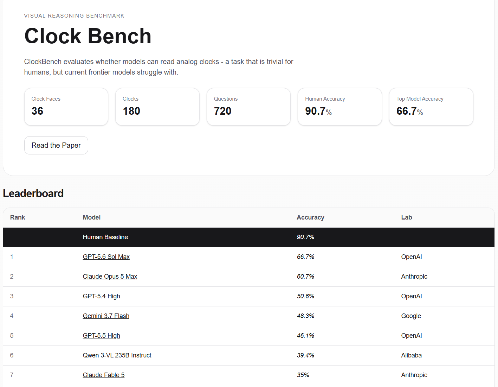
Task: Click the ClockBench description paragraph
Action: [x=159, y=67]
